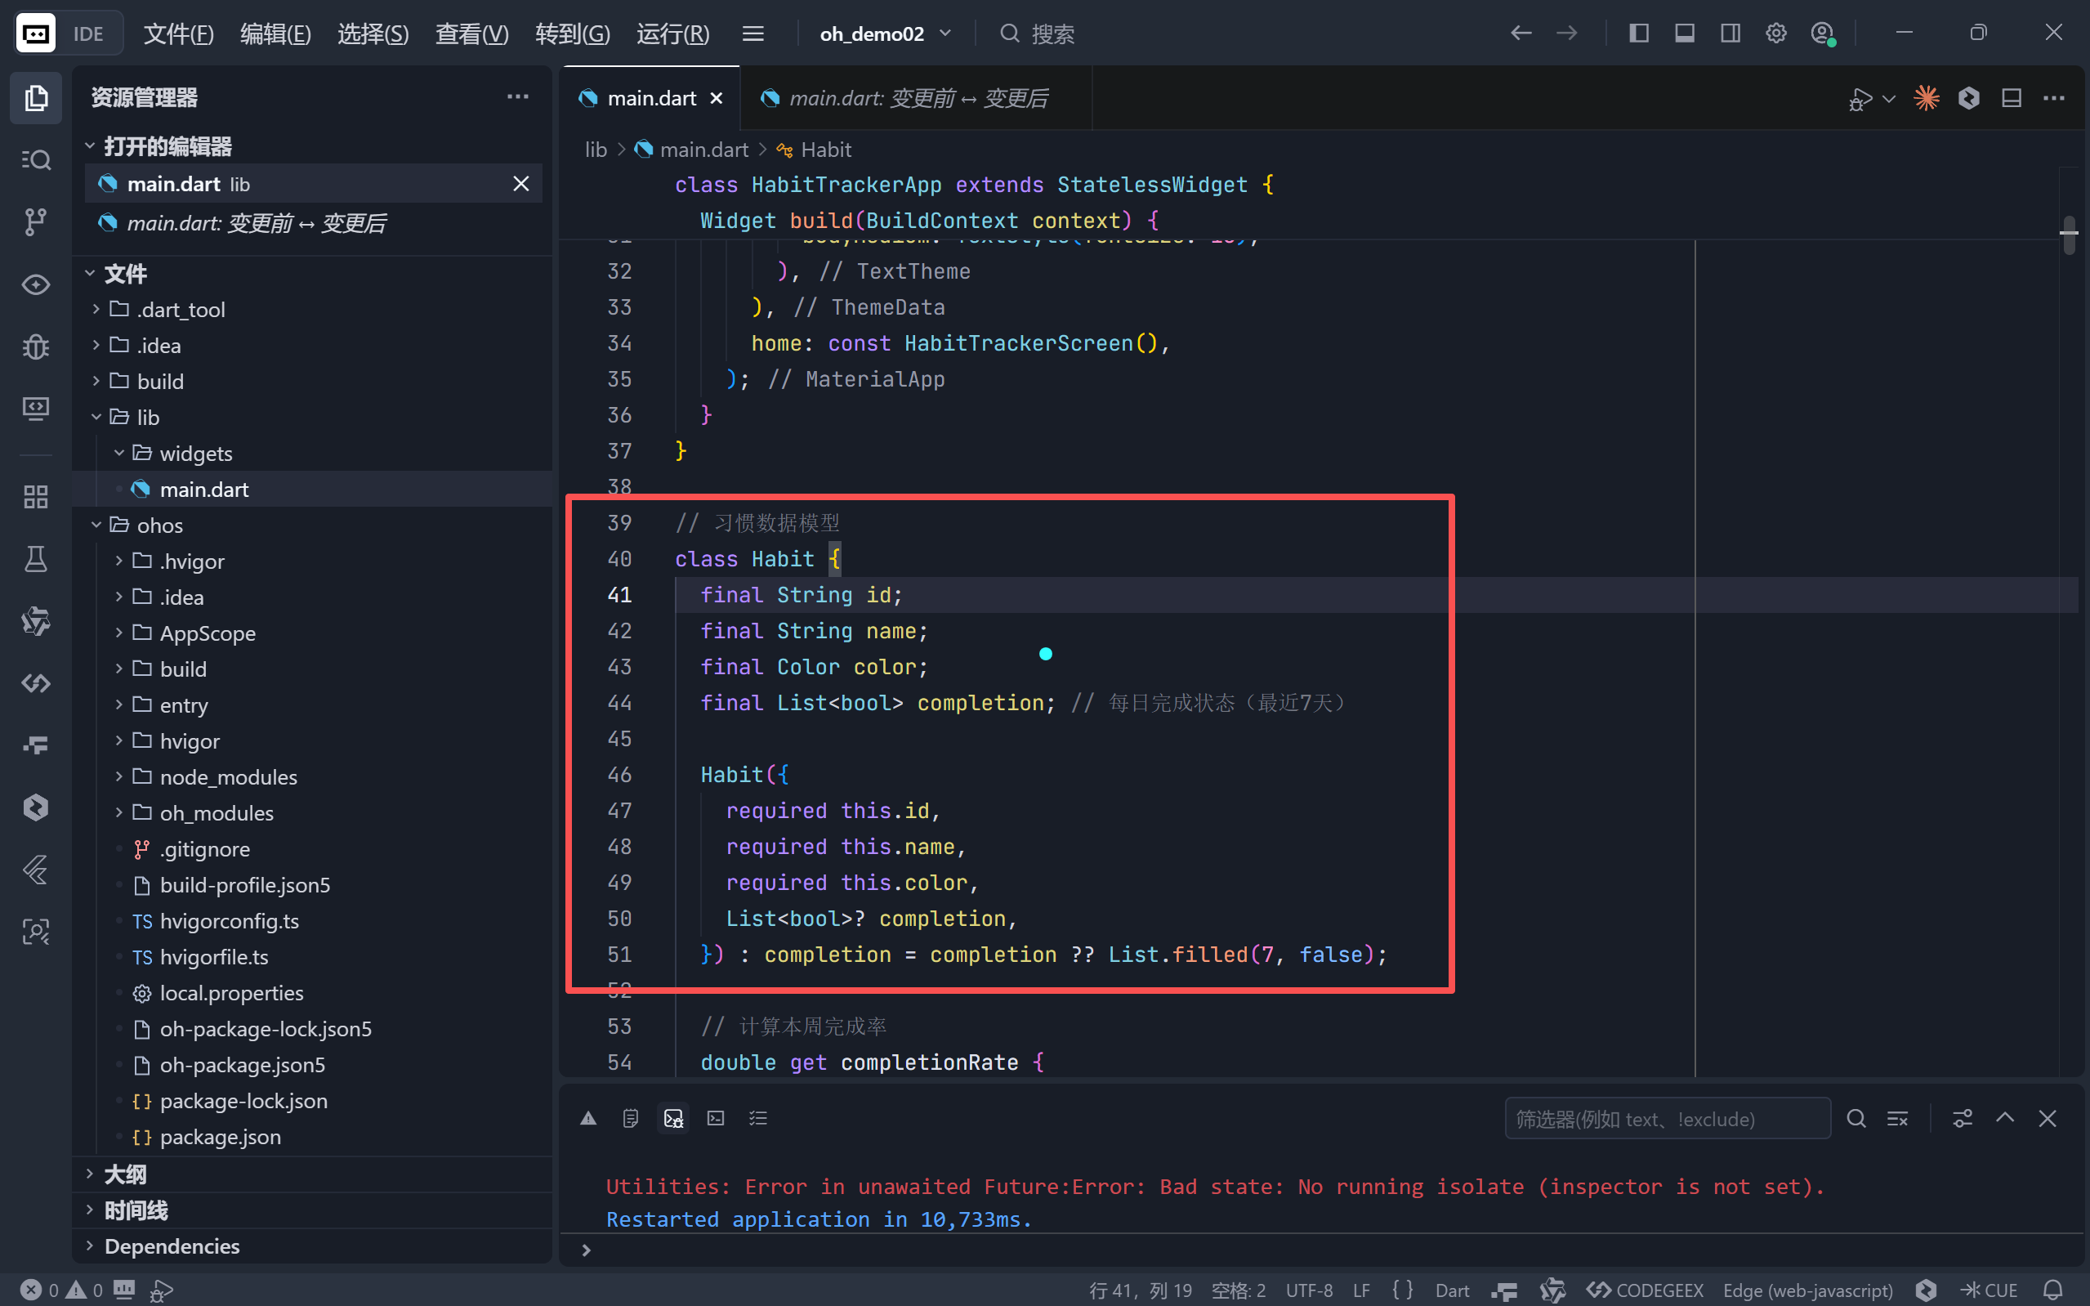
Task: Click the notifications bell in status bar
Action: click(x=2053, y=1290)
